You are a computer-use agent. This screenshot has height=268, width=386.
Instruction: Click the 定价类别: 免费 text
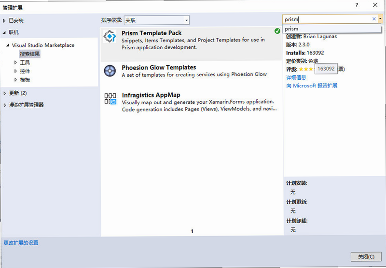pos(302,61)
